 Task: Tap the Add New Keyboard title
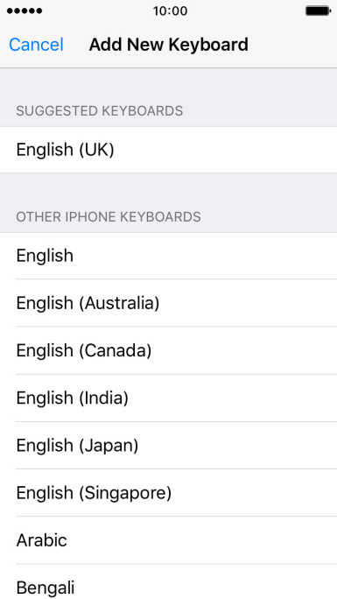pyautogui.click(x=169, y=45)
